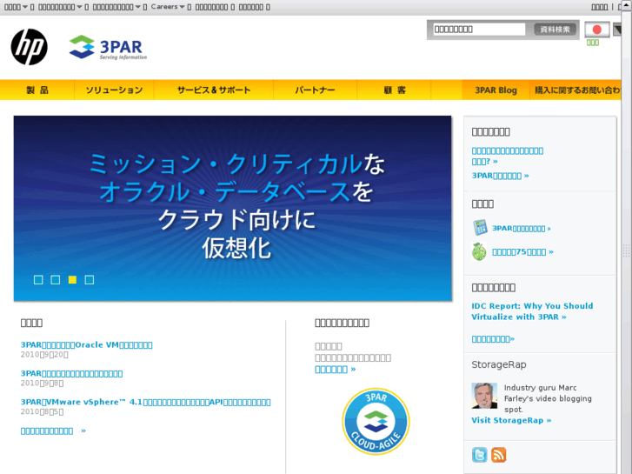
Task: Open the link containing 75 beside apple icon
Action: tap(522, 251)
